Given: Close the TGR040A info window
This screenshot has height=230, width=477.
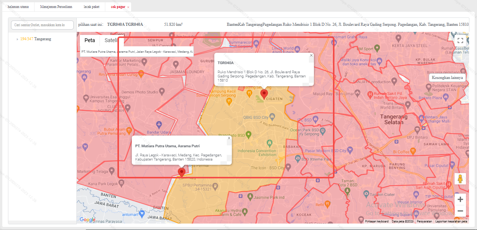Looking at the screenshot, I should point(311,55).
